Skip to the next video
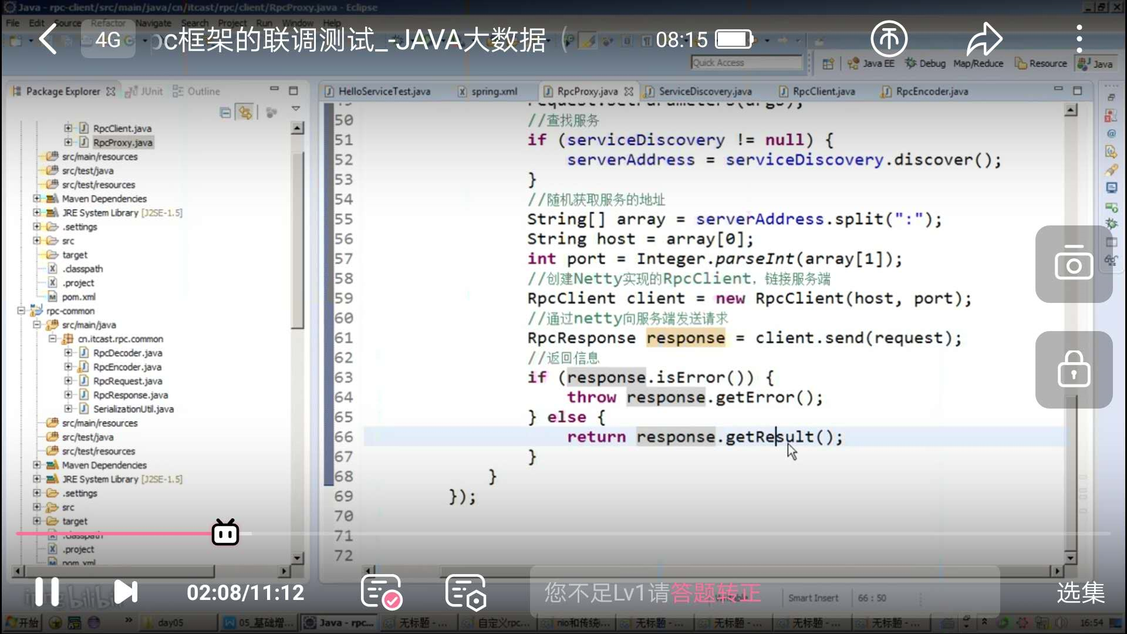 (x=126, y=592)
